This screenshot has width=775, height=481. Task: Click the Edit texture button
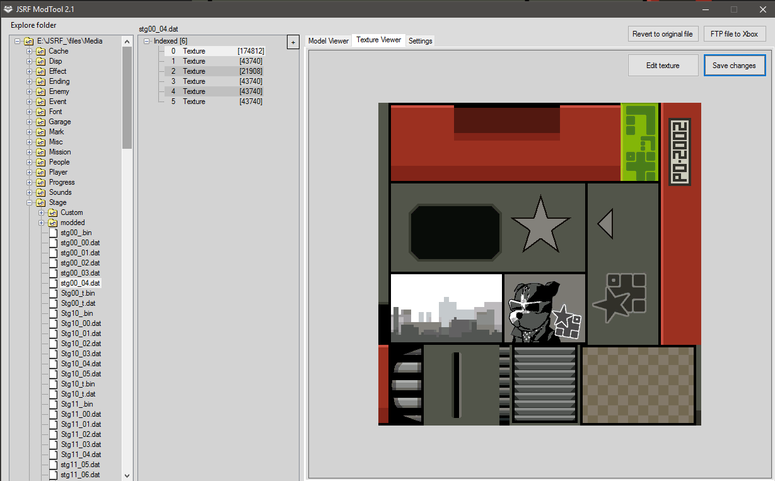(x=663, y=64)
